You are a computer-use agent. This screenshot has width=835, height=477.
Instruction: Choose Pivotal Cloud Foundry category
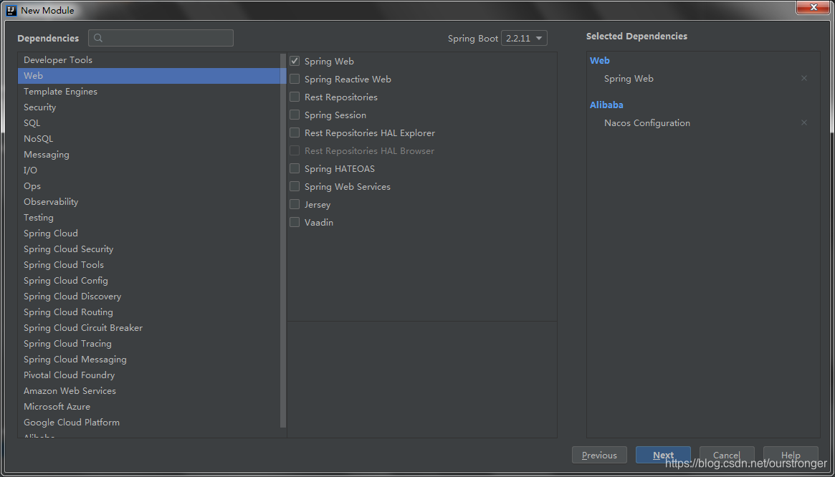tap(150, 375)
